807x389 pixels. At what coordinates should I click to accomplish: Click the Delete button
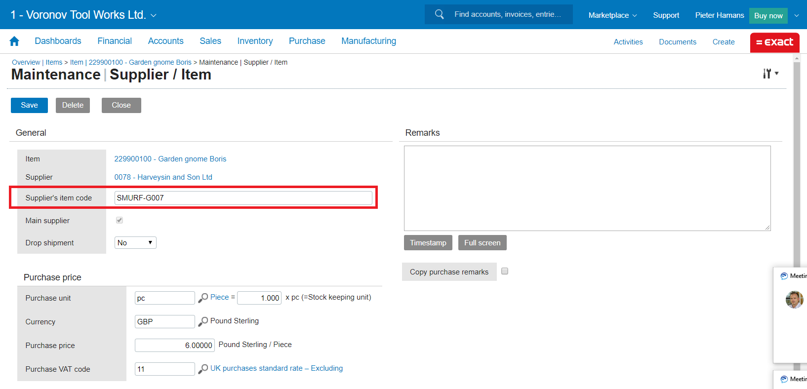click(x=73, y=105)
